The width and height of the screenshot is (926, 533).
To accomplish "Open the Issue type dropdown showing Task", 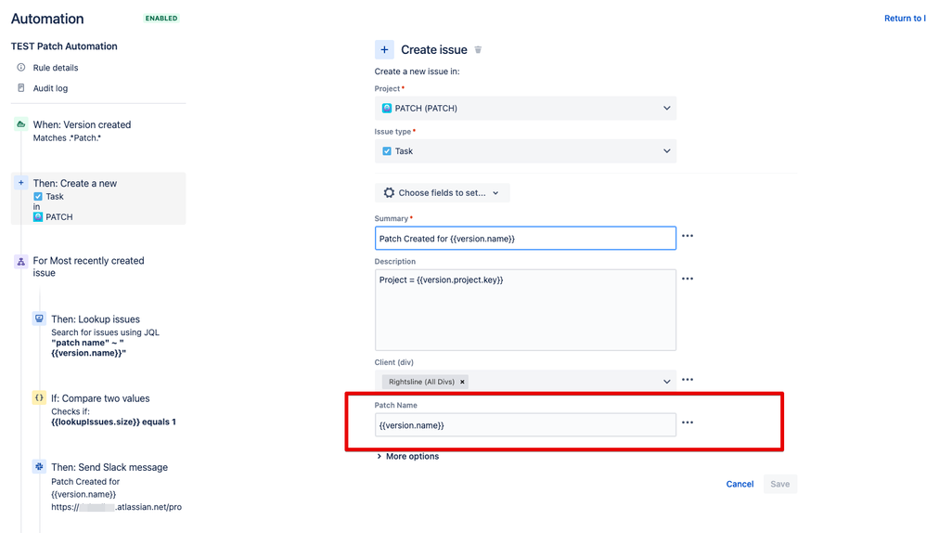I will point(525,151).
